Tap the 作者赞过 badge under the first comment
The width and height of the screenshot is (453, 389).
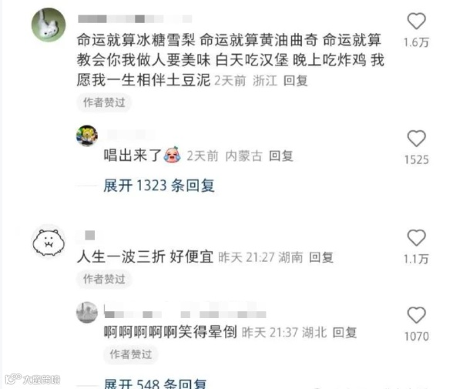pyautogui.click(x=104, y=102)
